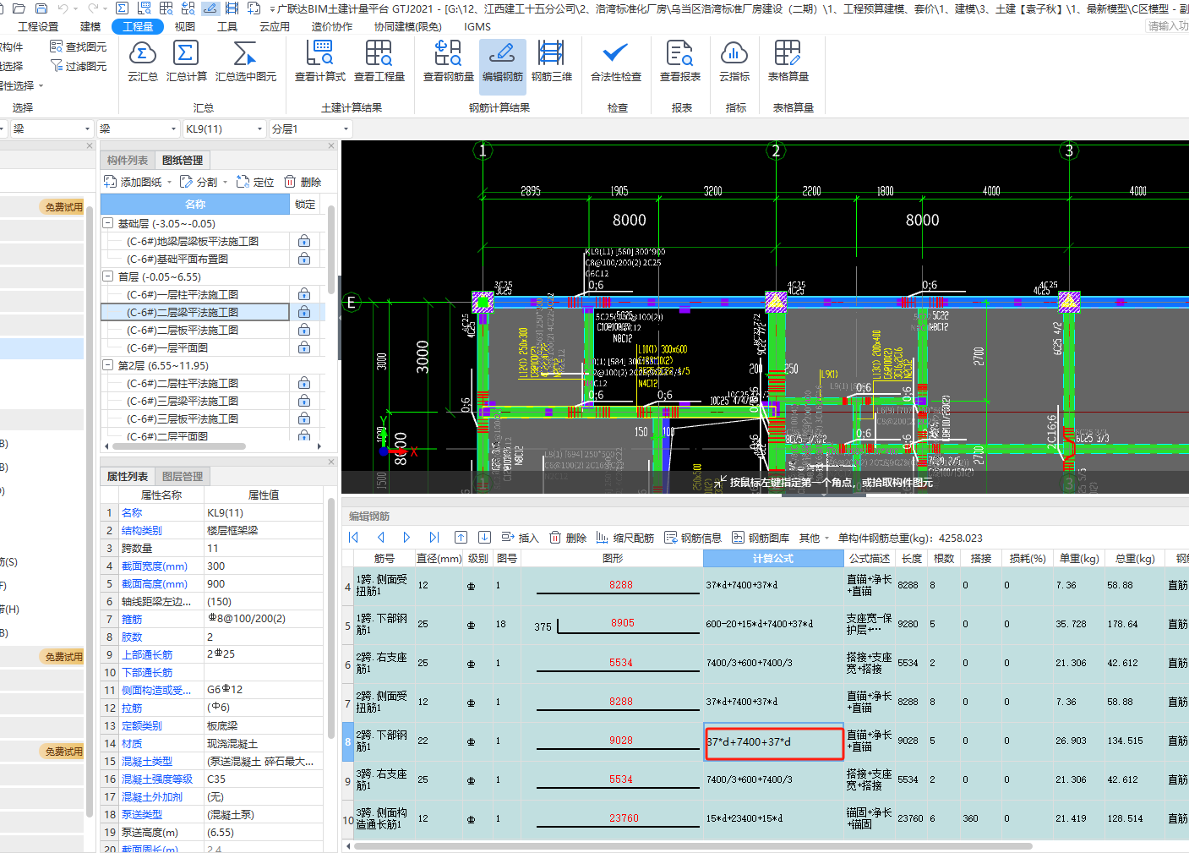
Task: Open the 云汇总 cloud summary tool
Action: [x=143, y=62]
